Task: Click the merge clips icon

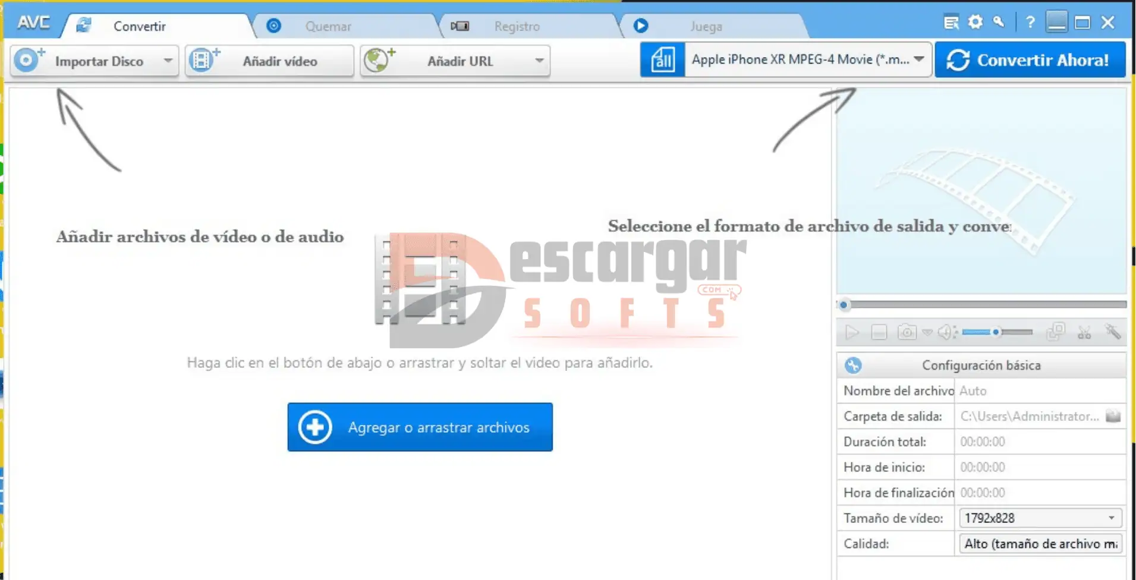Action: click(1055, 332)
